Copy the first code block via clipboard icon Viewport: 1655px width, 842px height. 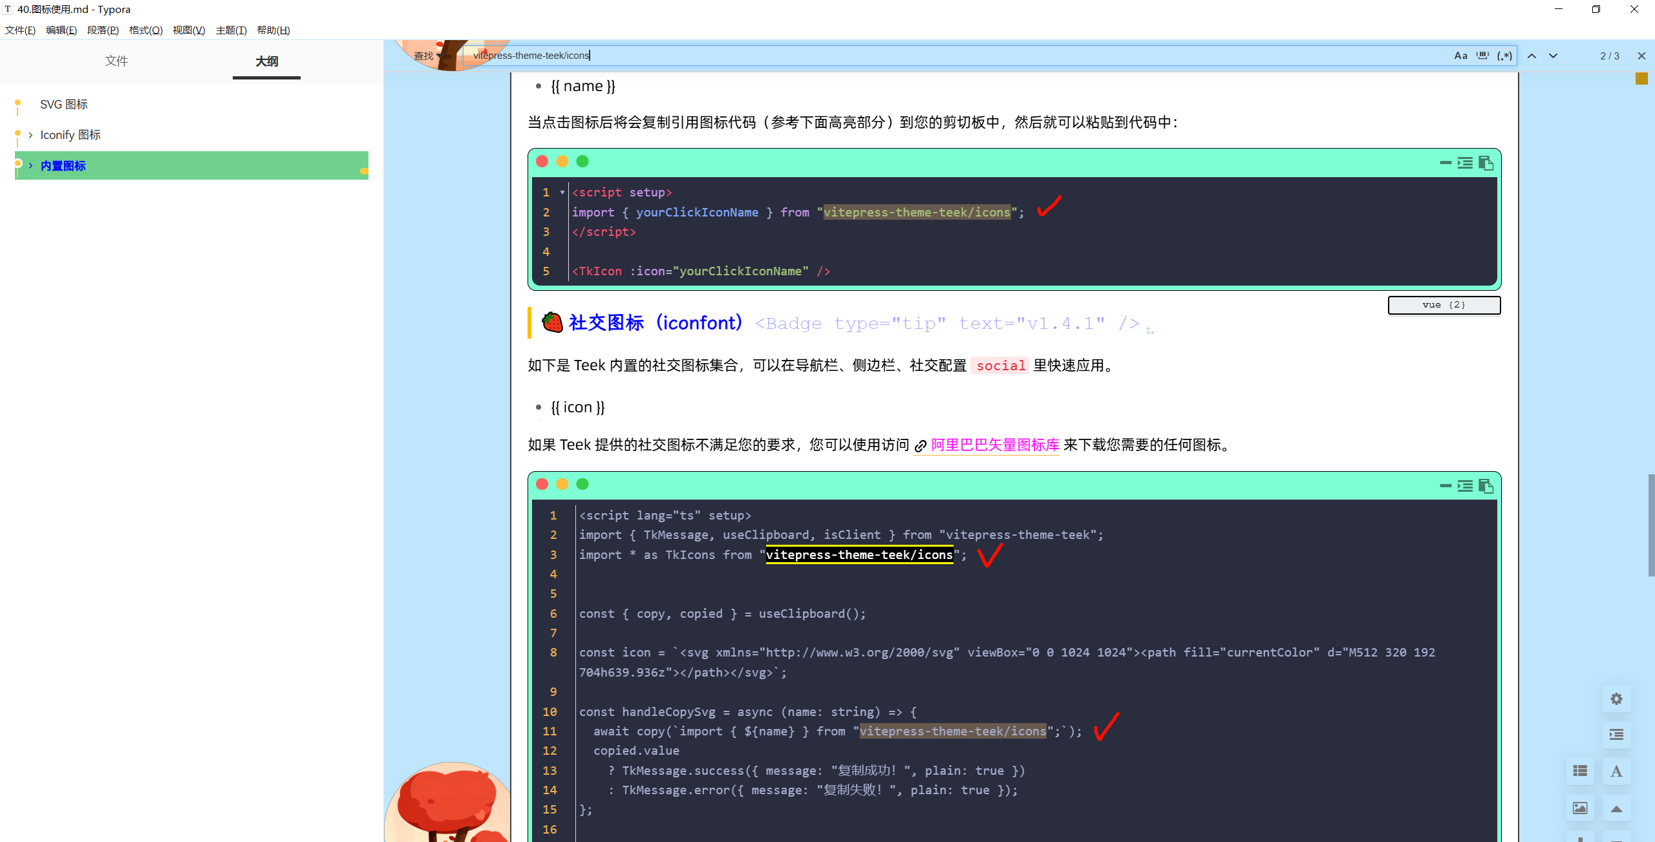click(x=1486, y=163)
